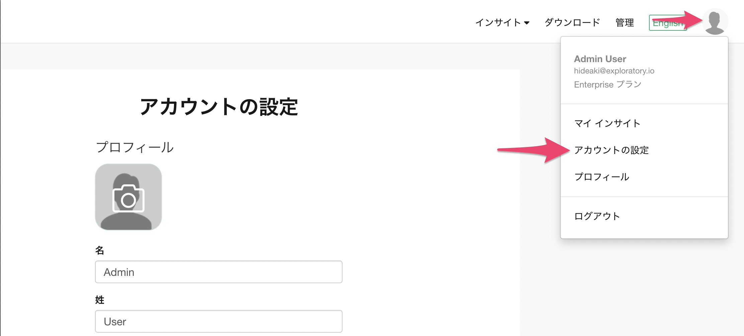Click the profile picture thumbnail
The height and width of the screenshot is (336, 744).
pyautogui.click(x=128, y=197)
